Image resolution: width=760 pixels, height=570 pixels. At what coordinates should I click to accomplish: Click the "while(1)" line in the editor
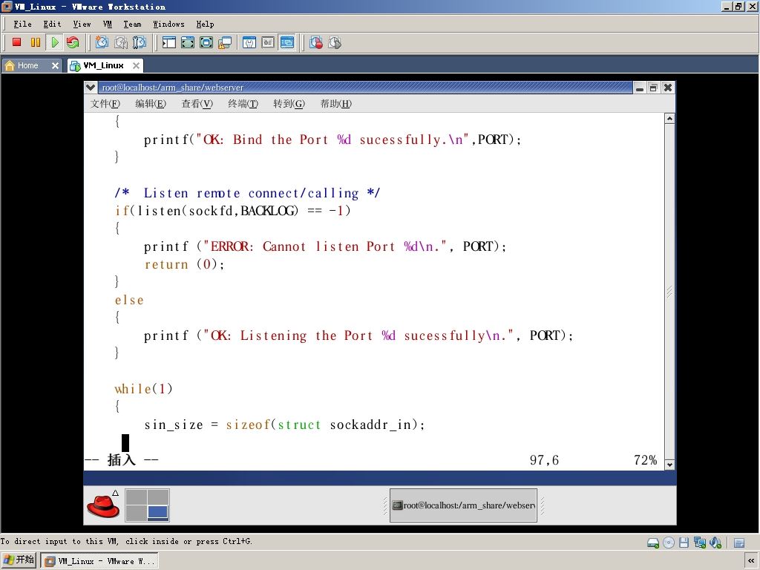[143, 389]
